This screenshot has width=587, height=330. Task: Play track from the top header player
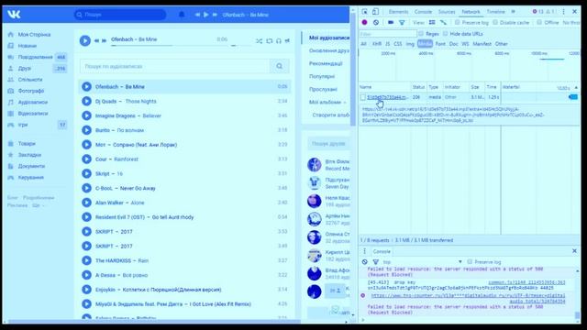205,15
